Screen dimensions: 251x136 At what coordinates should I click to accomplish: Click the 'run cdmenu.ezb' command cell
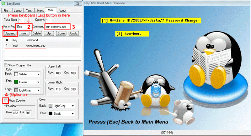(x=35, y=46)
